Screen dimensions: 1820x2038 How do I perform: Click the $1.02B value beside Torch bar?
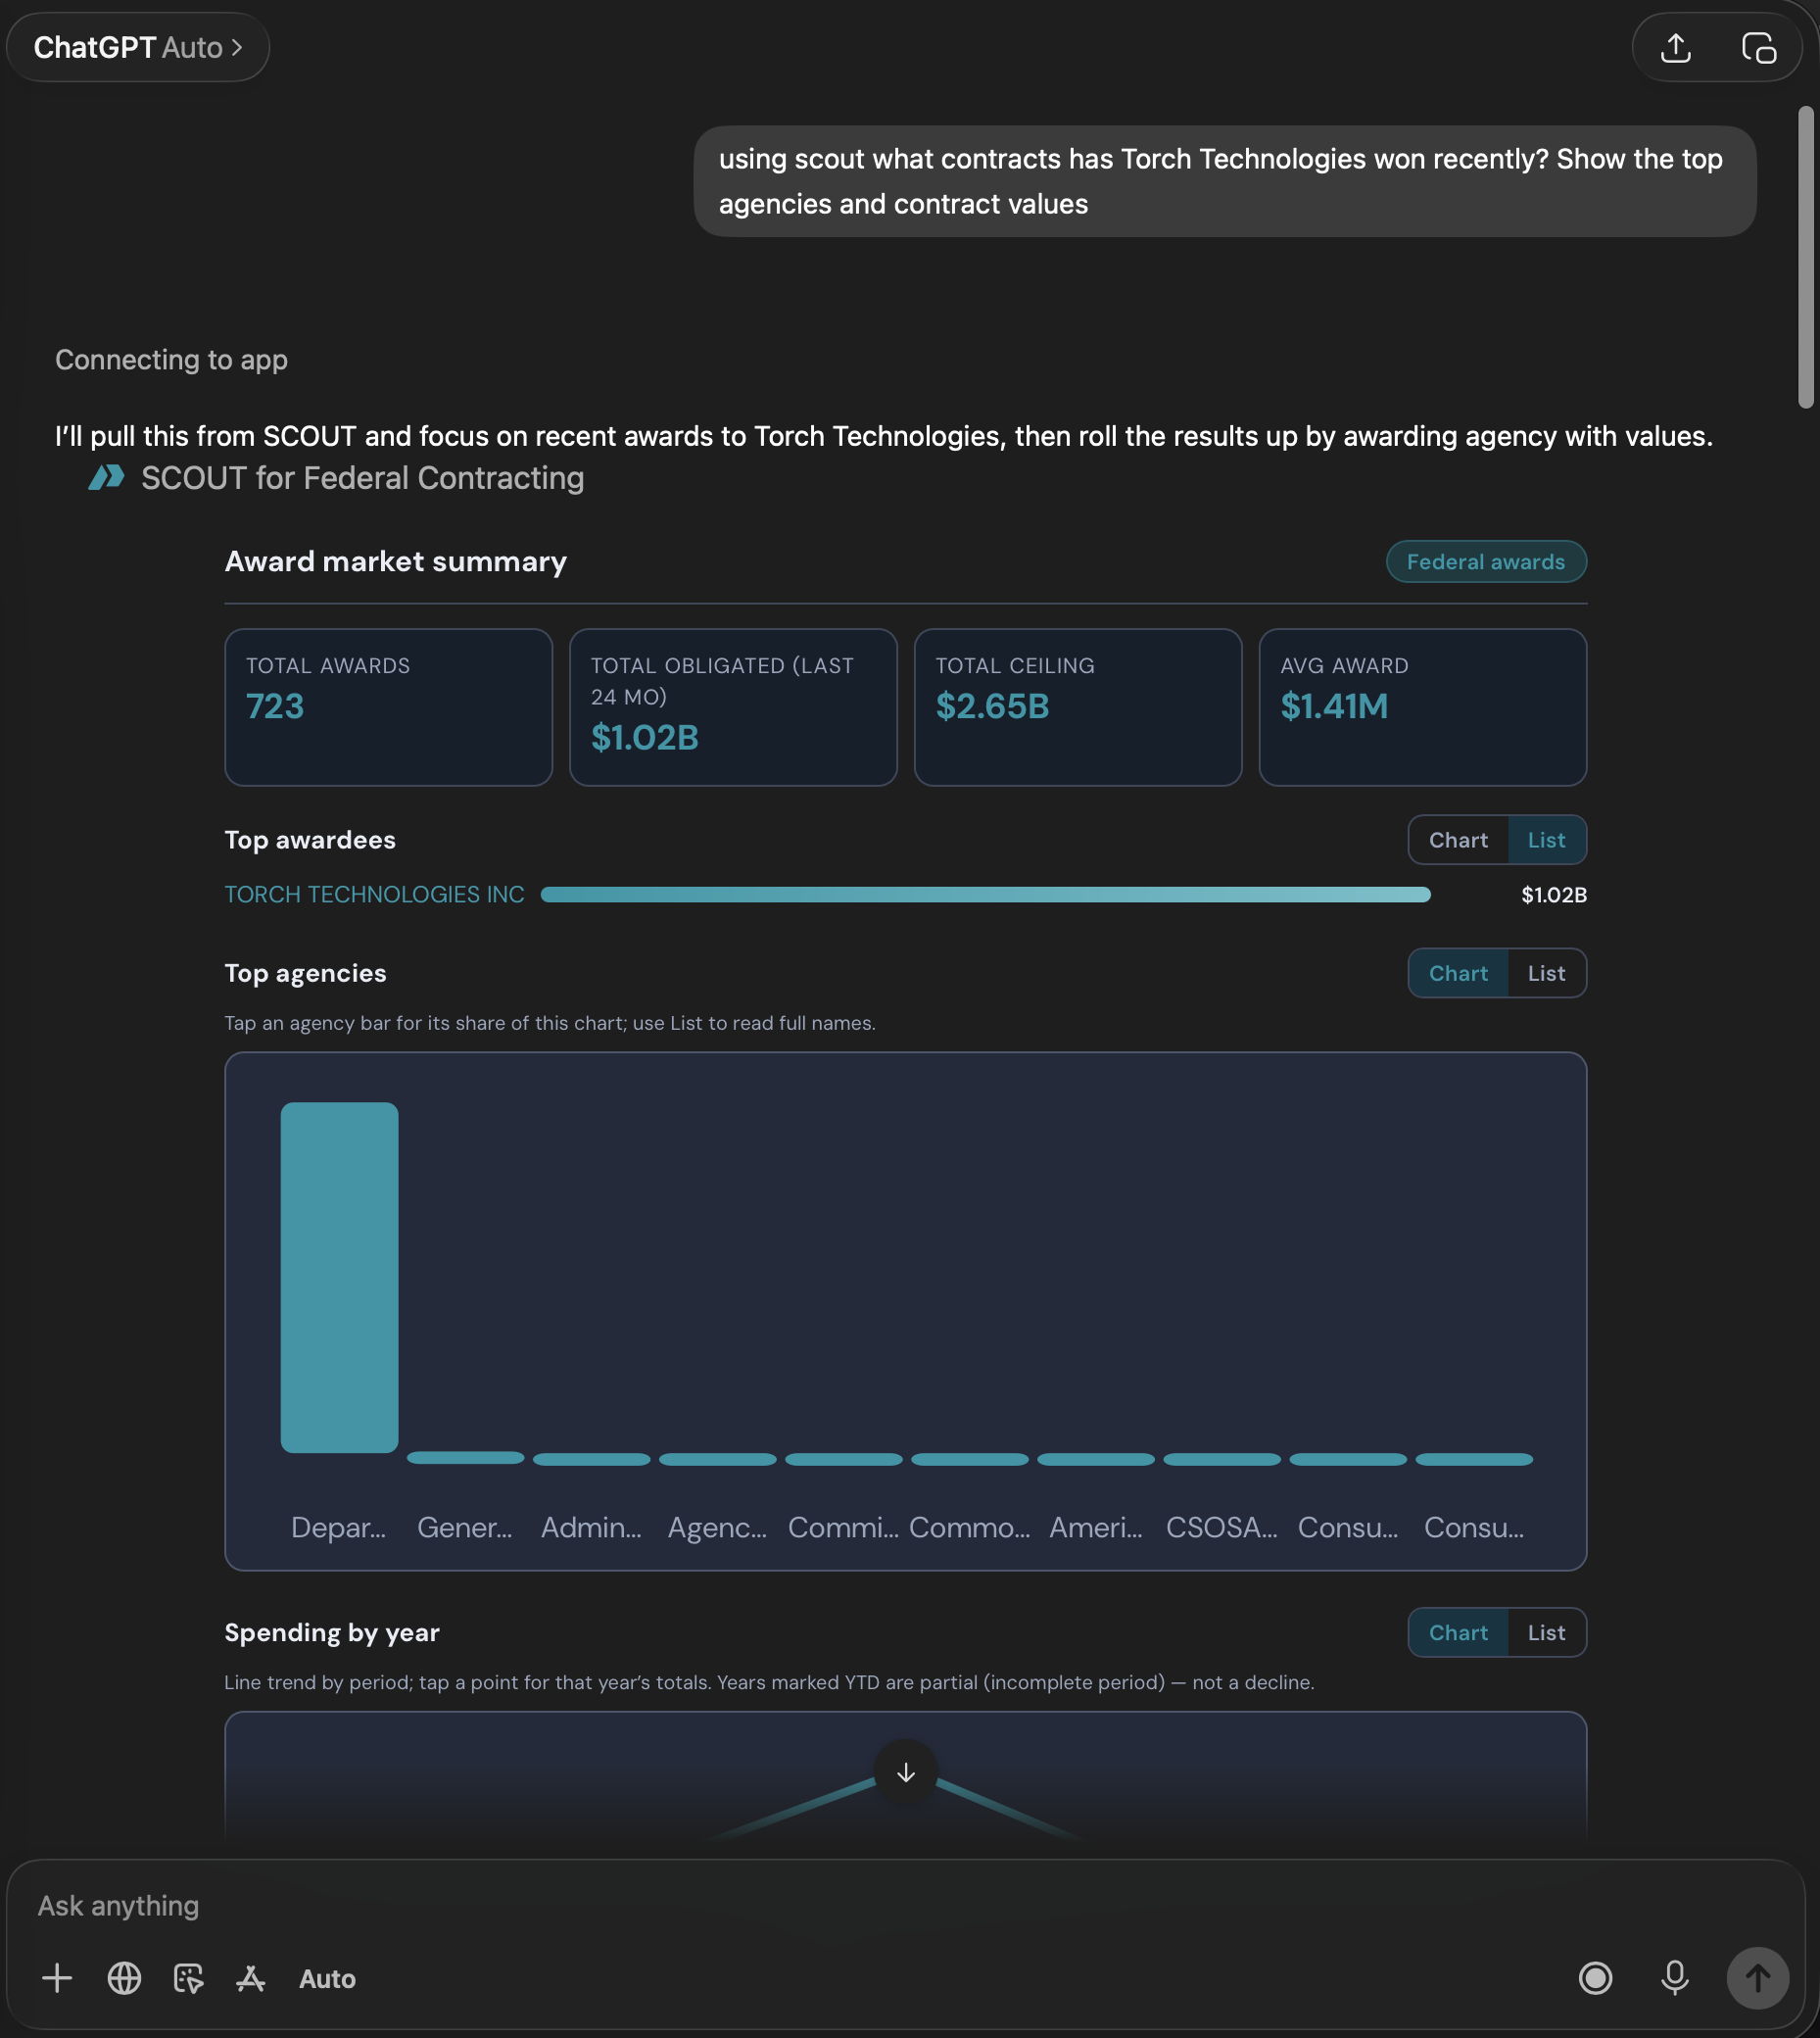1554,895
